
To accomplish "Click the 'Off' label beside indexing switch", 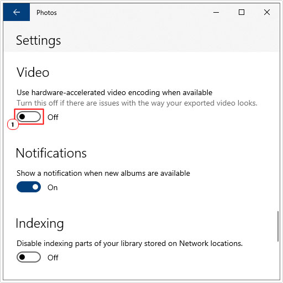I will 53,258.
